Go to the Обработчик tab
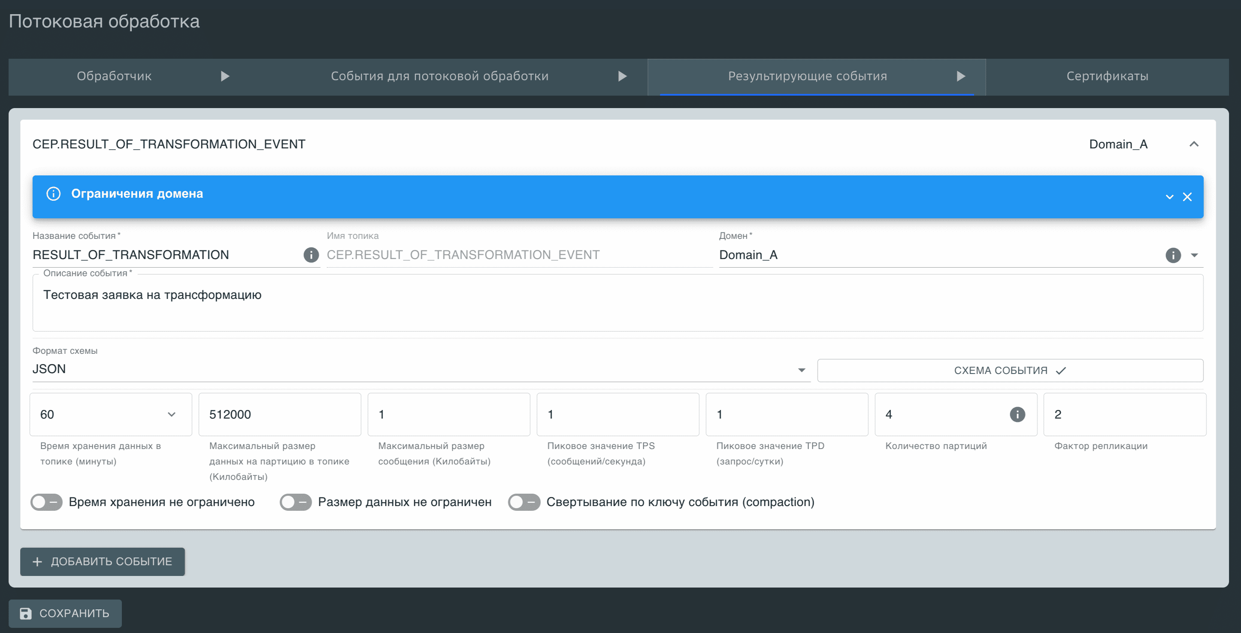 pos(114,76)
